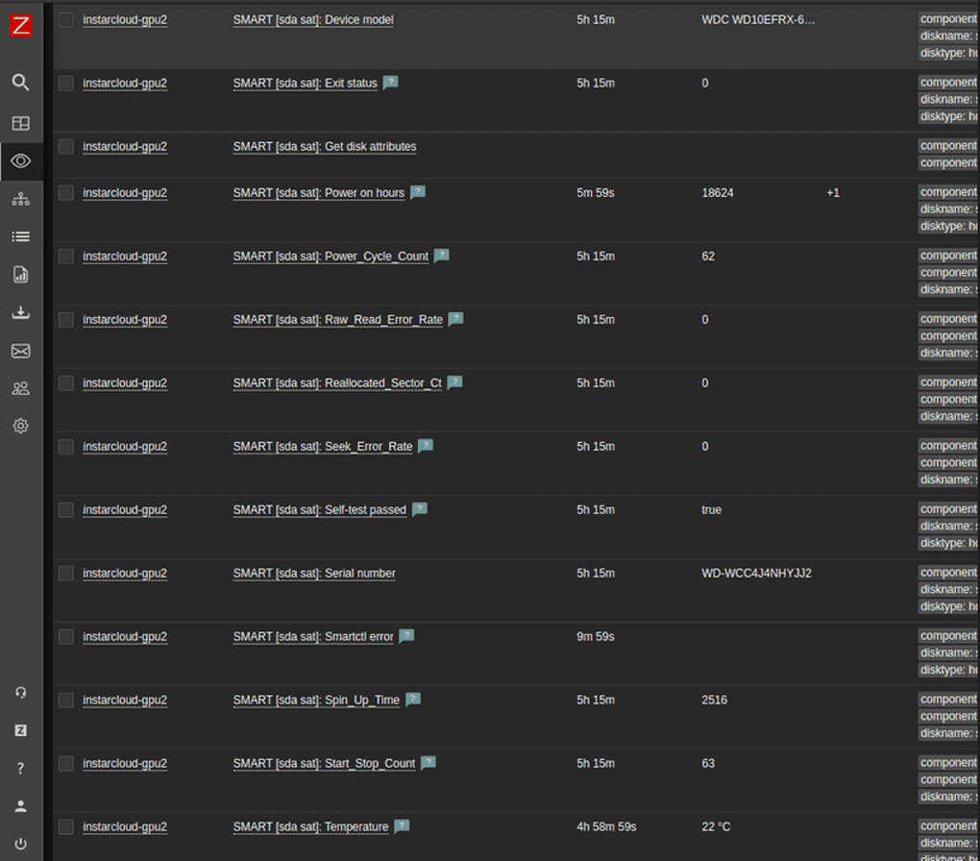Image resolution: width=980 pixels, height=861 pixels.
Task: Click the help icon beside Power_Cycle_Count
Action: tap(441, 256)
